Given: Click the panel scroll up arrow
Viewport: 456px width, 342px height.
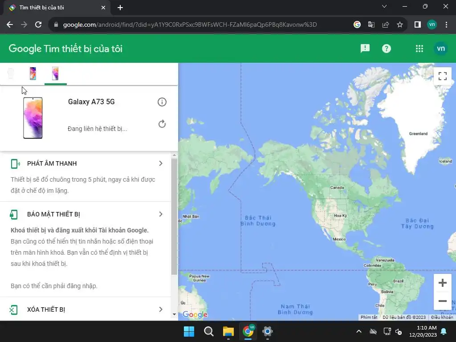Looking at the screenshot, I should pos(174,155).
